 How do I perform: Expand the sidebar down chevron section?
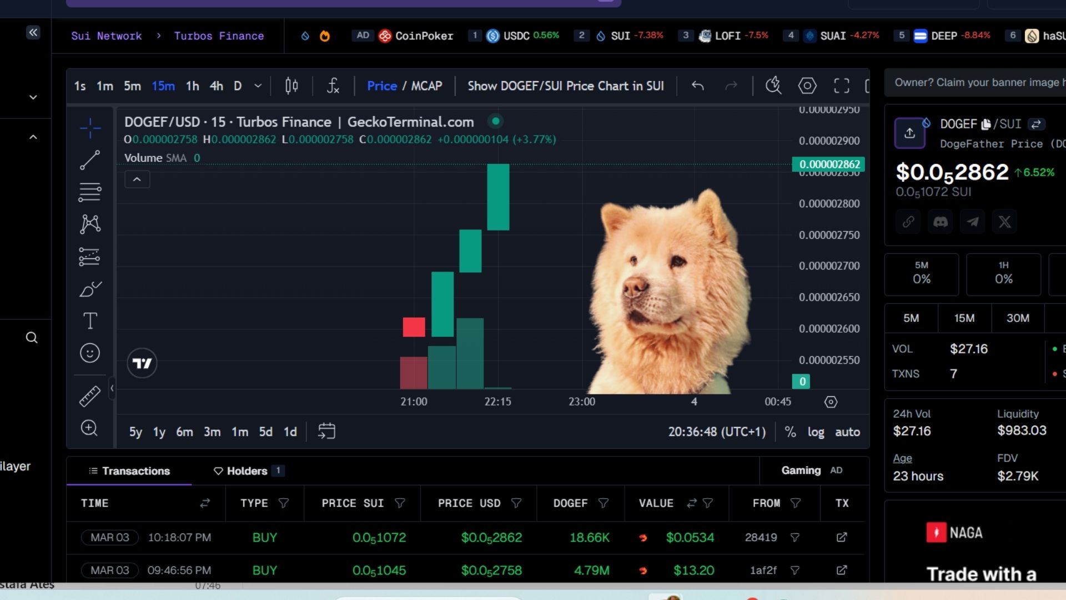33,97
